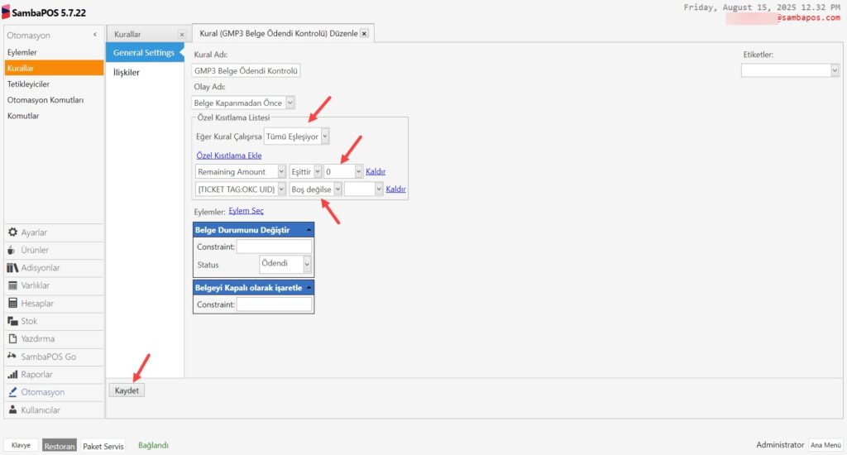847x455 pixels.
Task: Close the Kural Düzenle tab
Action: point(365,33)
